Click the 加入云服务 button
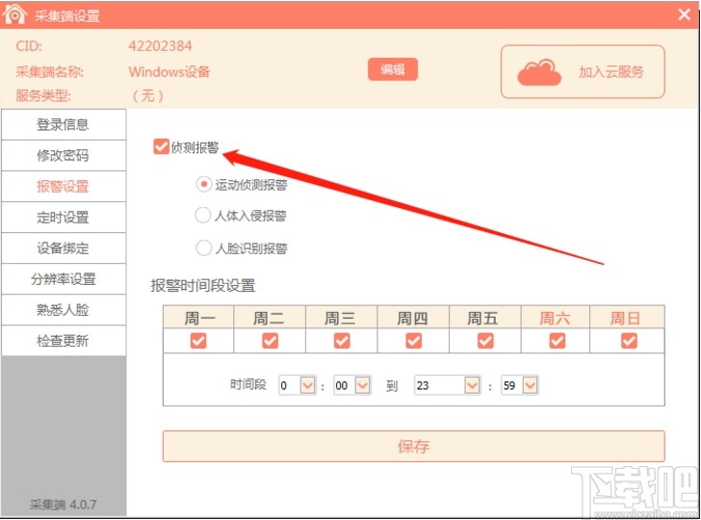This screenshot has width=701, height=520. [583, 71]
